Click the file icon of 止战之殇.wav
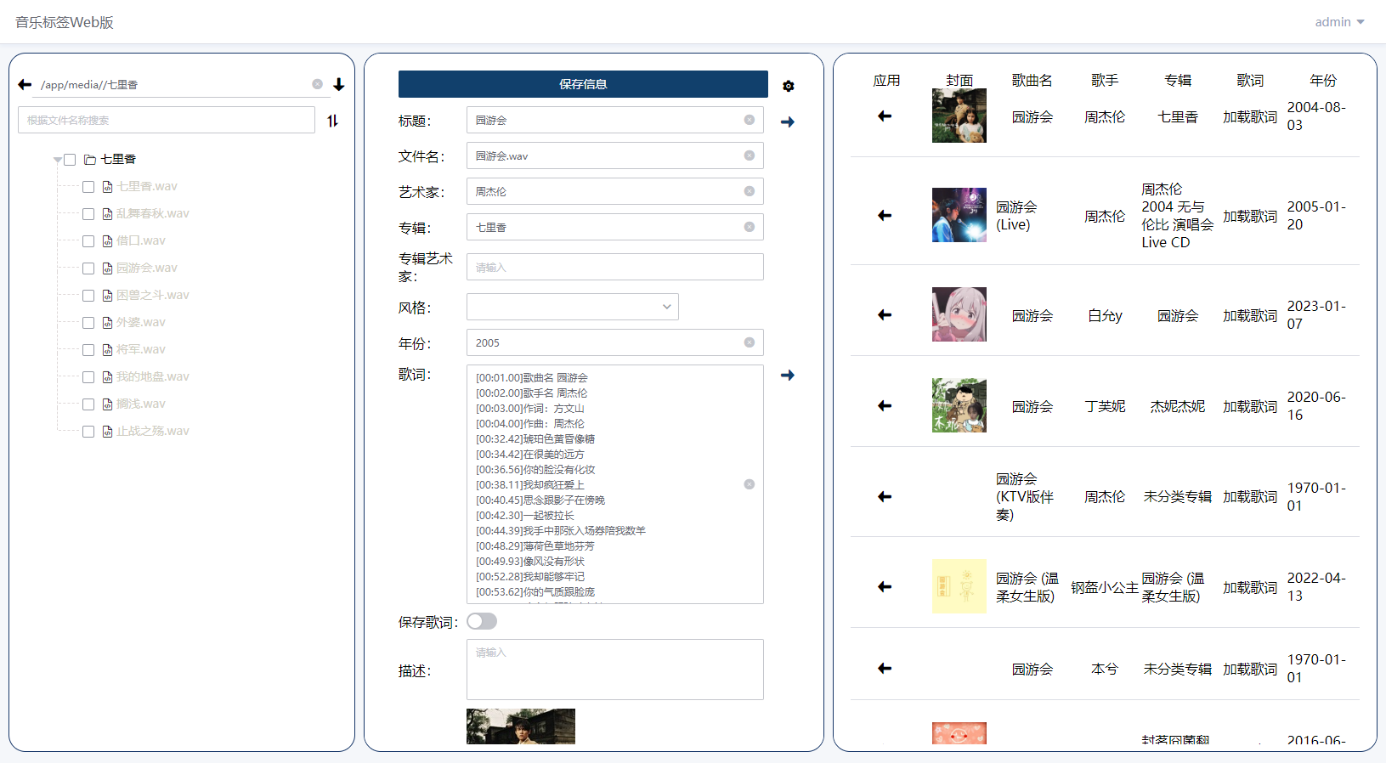This screenshot has width=1386, height=763. 107,432
